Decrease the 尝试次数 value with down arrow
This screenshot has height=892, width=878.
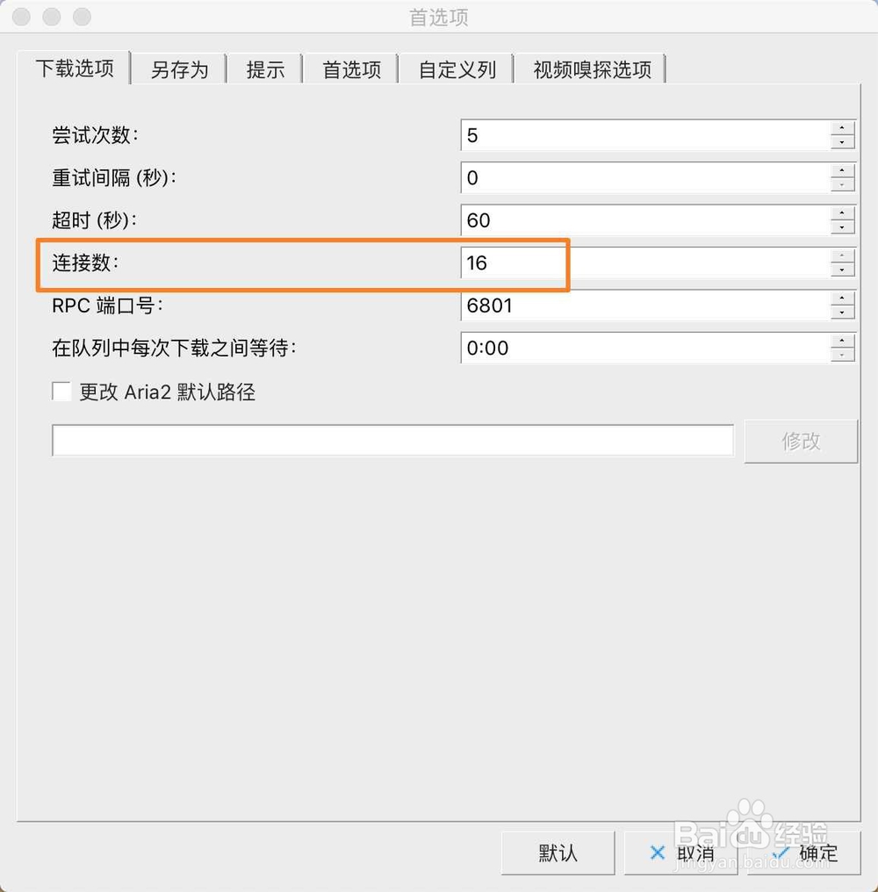point(842,141)
